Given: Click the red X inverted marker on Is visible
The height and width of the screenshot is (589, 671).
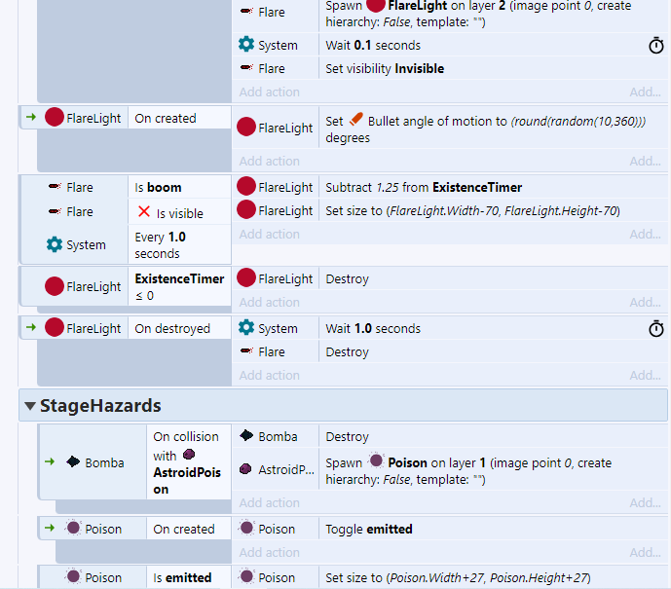Looking at the screenshot, I should pos(144,212).
